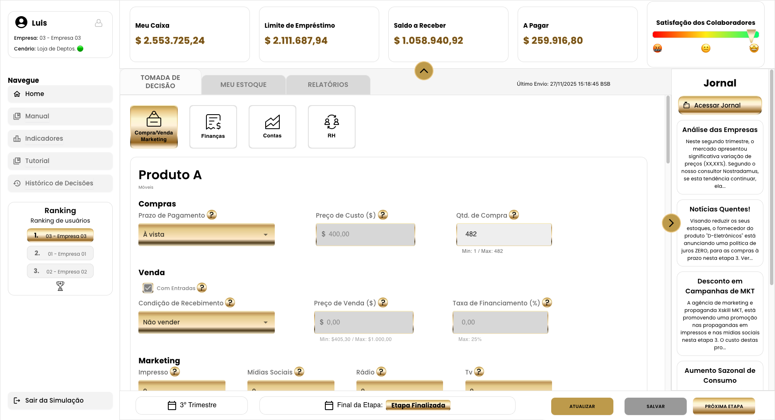Open Aumento Sazonal de Consumo card
775x420 pixels.
pos(720,375)
